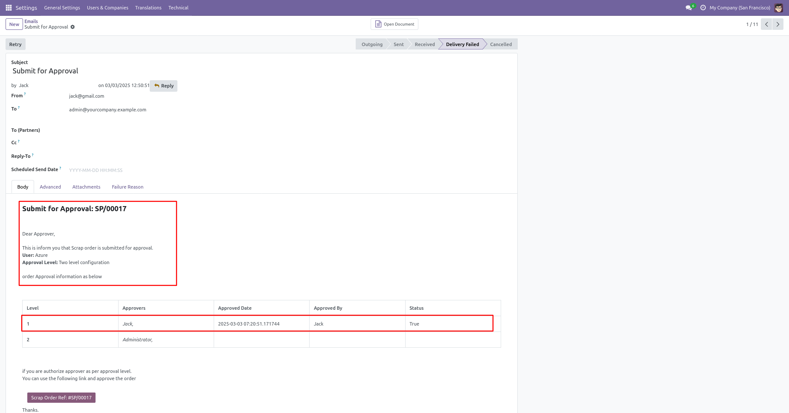Go to the previous record arrow
This screenshot has height=413, width=789.
766,24
